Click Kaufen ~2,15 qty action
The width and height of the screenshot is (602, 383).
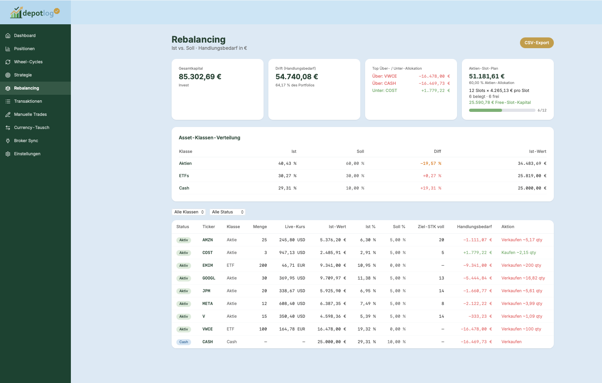(518, 253)
